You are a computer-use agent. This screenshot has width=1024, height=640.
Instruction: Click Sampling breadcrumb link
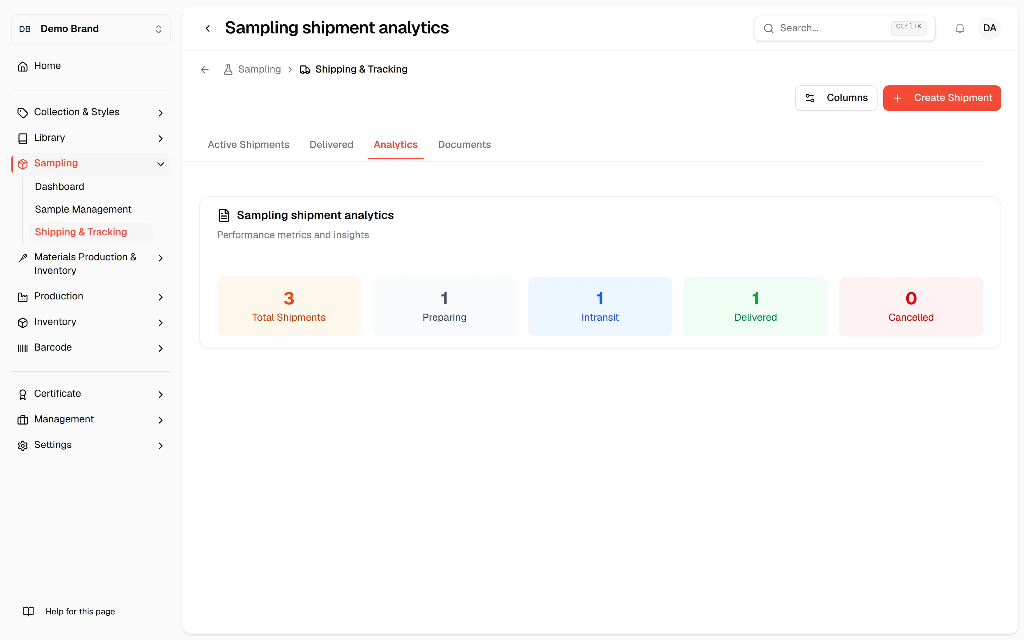252,69
